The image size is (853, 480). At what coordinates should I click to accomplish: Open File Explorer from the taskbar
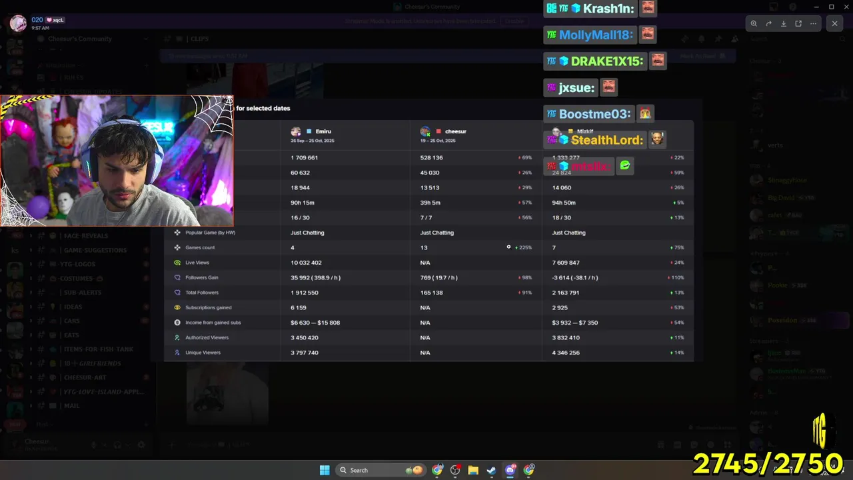click(x=473, y=470)
